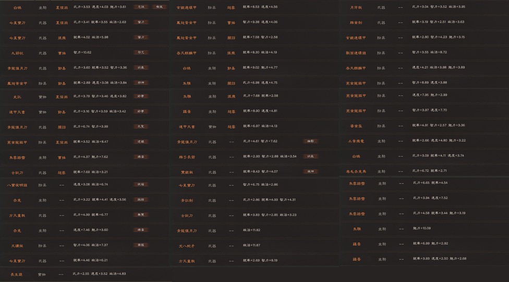
Task: Select the 青龍偃月刀 row showing 政治+11.82
Action: pyautogui.click(x=254, y=230)
